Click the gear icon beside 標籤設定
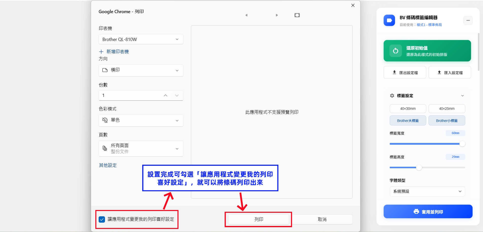This screenshot has width=483, height=232. coord(392,96)
